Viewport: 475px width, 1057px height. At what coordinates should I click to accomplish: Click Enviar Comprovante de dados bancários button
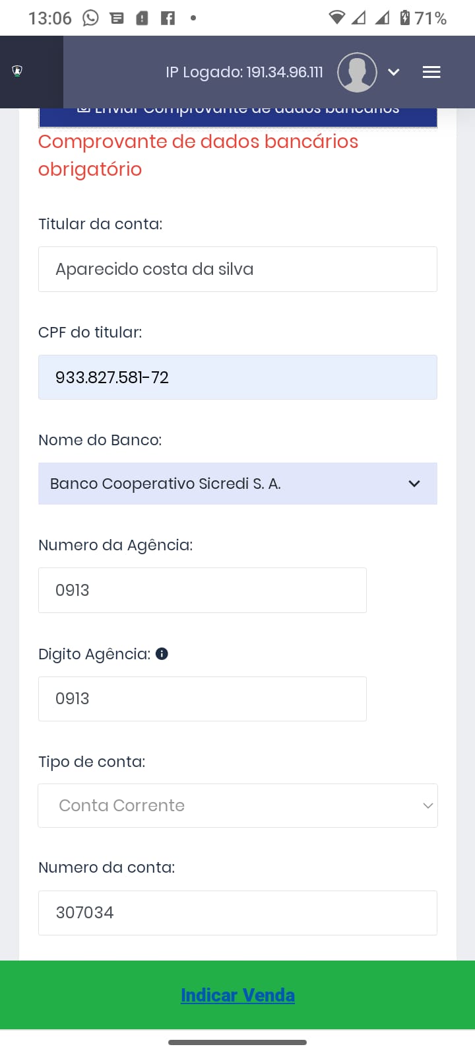pyautogui.click(x=237, y=115)
